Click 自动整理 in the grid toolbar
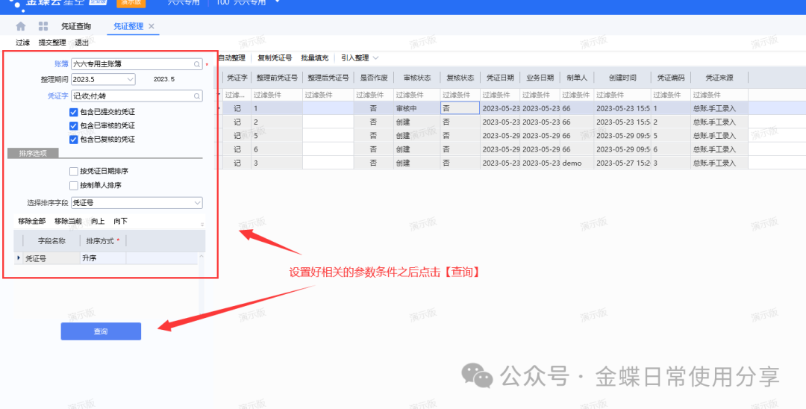 (231, 57)
